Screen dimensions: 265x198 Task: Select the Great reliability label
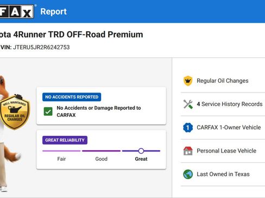pyautogui.click(x=141, y=159)
